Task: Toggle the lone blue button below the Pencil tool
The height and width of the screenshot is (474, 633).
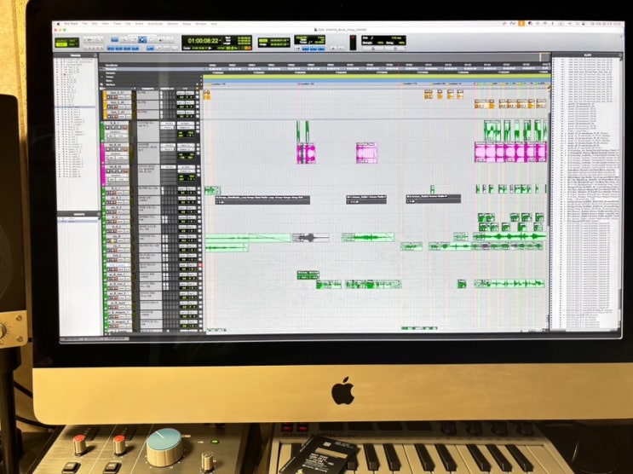Action: click(150, 48)
